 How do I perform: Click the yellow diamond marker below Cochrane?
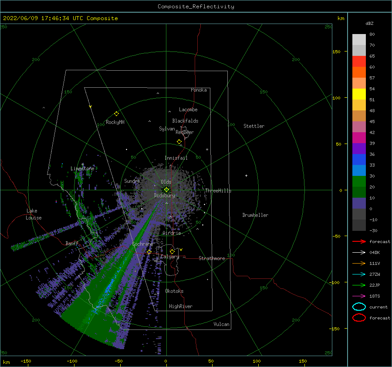point(149,252)
